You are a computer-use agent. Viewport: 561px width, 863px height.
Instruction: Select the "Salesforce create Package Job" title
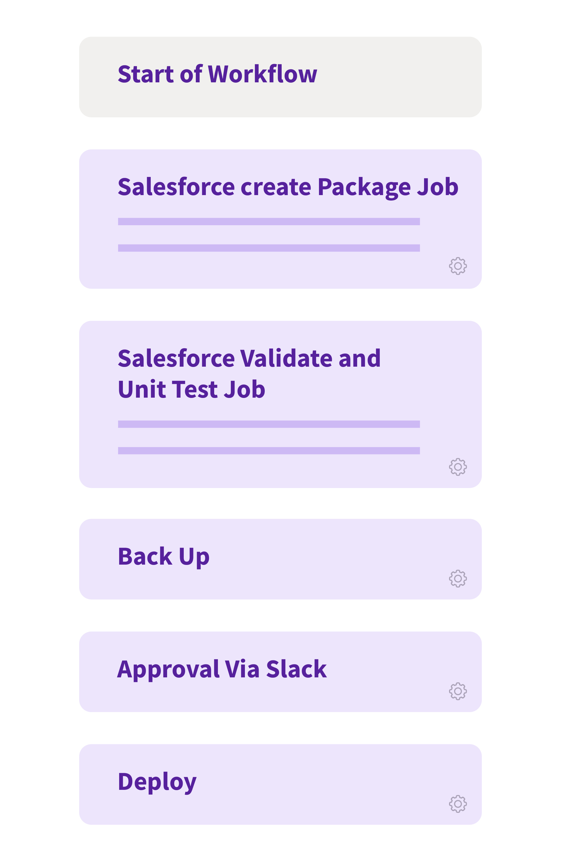tap(288, 187)
